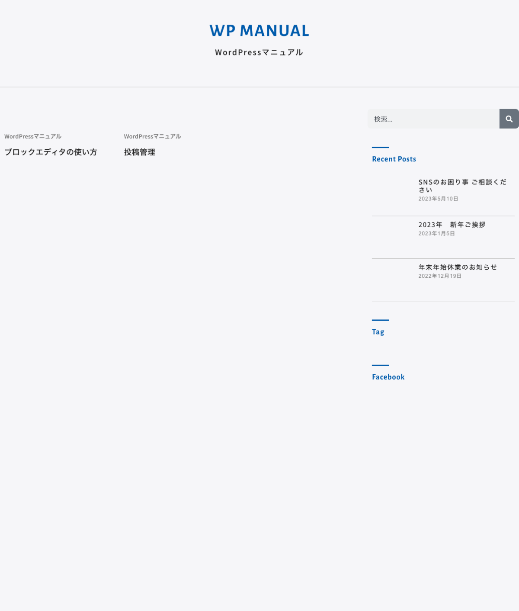This screenshot has width=519, height=611.
Task: Select WordPressマニュアル category above ブロックエディタの使い方
Action: click(x=33, y=136)
